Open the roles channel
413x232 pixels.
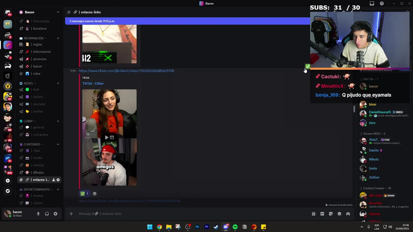(x=39, y=74)
